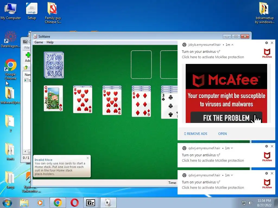Select the 9 of hearts card
The image size is (278, 208).
(112, 102)
